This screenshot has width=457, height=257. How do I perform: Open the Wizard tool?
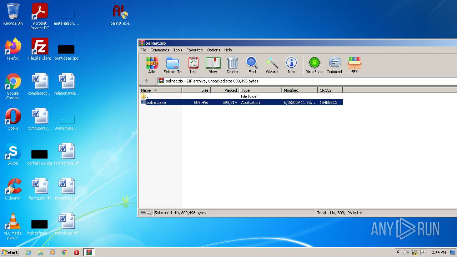(x=272, y=65)
